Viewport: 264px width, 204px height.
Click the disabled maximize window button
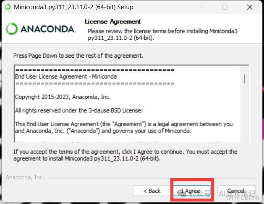tap(225, 7)
